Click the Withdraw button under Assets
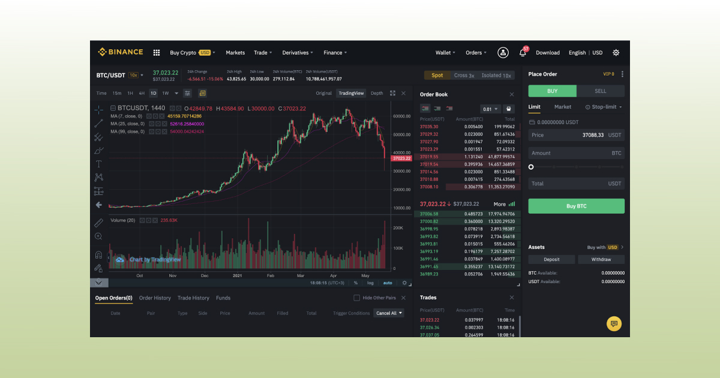 coord(601,259)
